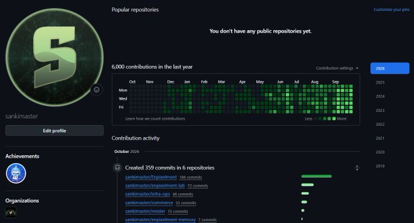Click the 33 commits link

(x=185, y=203)
